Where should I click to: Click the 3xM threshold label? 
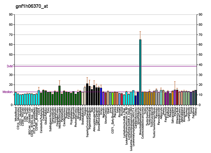[x=9, y=66]
